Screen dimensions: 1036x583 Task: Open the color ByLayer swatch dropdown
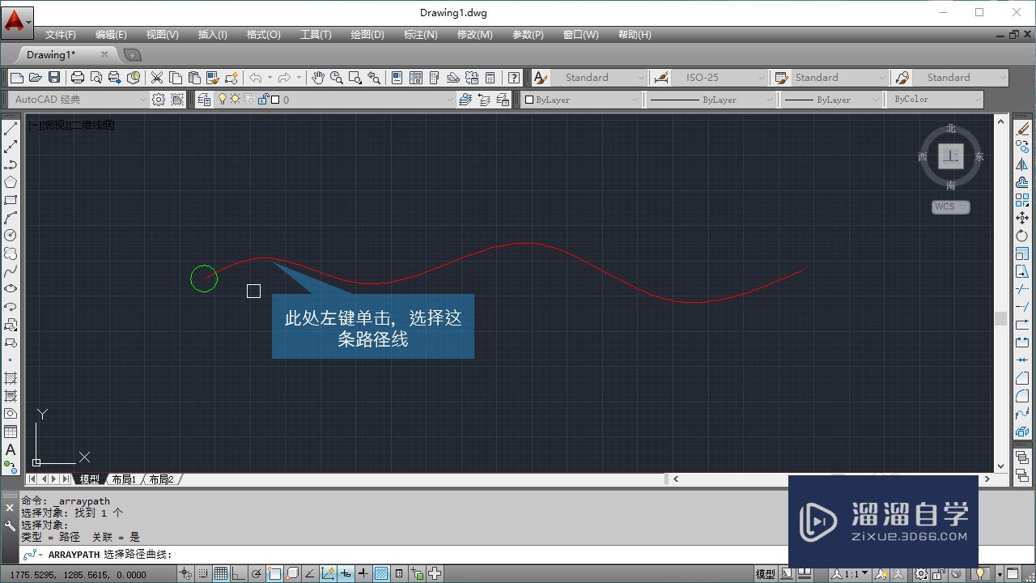[x=581, y=100]
